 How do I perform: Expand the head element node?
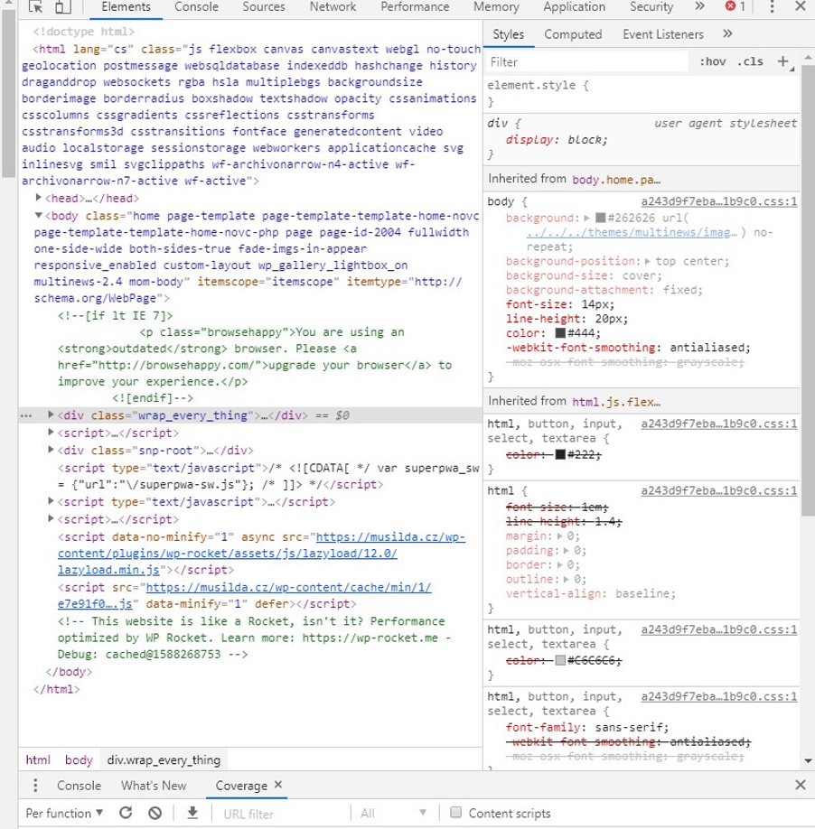pos(38,198)
